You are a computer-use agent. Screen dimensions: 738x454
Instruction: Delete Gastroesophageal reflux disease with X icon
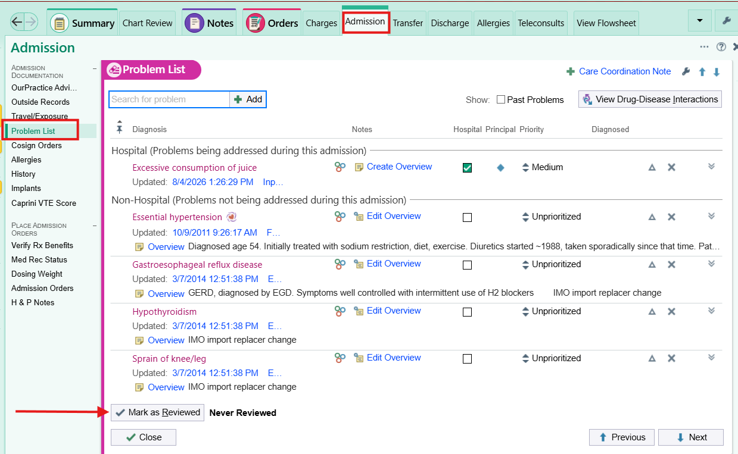[671, 264]
